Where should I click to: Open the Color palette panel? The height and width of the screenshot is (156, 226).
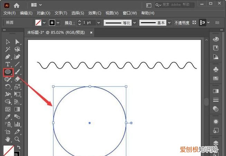pos(216,39)
